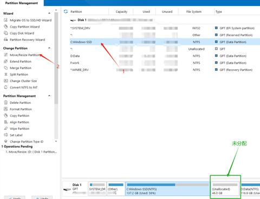Sort by the Capacity column header
The height and width of the screenshot is (199, 260).
point(121,12)
